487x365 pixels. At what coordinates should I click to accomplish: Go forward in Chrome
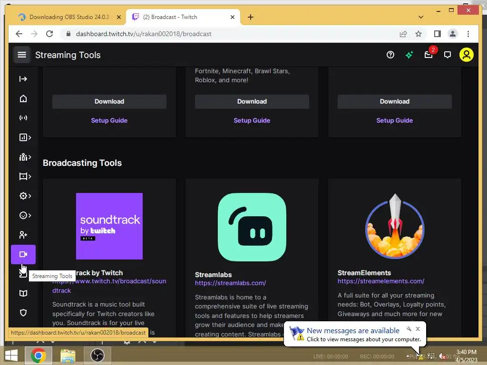pos(34,34)
